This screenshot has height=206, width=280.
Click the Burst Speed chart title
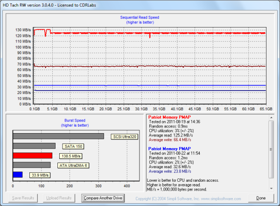click(x=75, y=120)
